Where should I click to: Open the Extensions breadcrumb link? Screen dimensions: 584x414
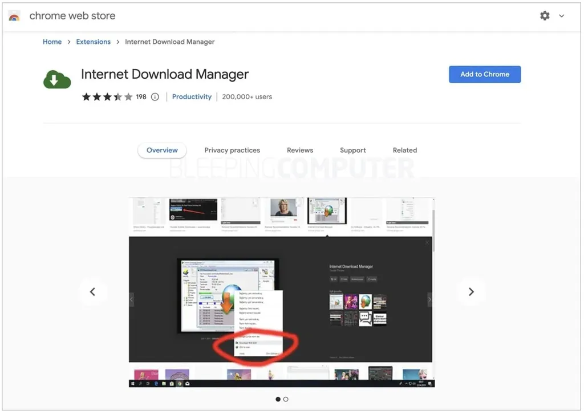[93, 42]
